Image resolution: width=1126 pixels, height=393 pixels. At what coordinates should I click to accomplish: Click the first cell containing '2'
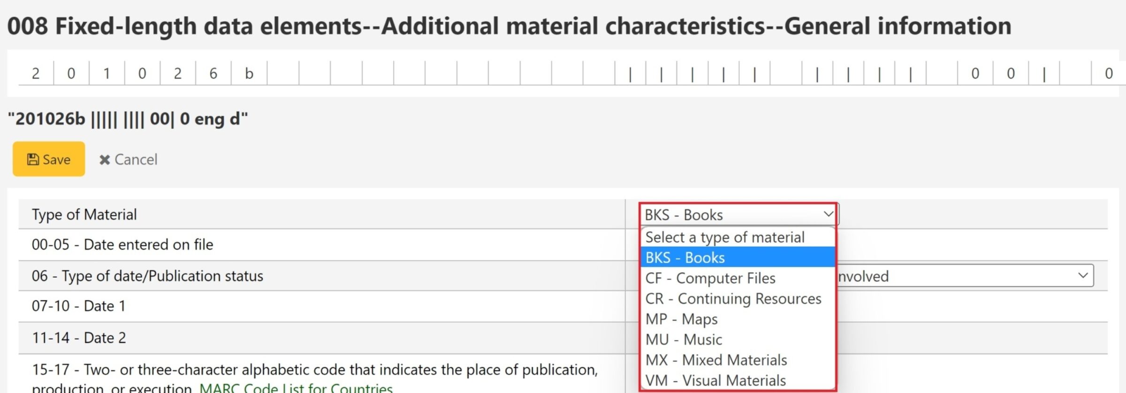36,74
